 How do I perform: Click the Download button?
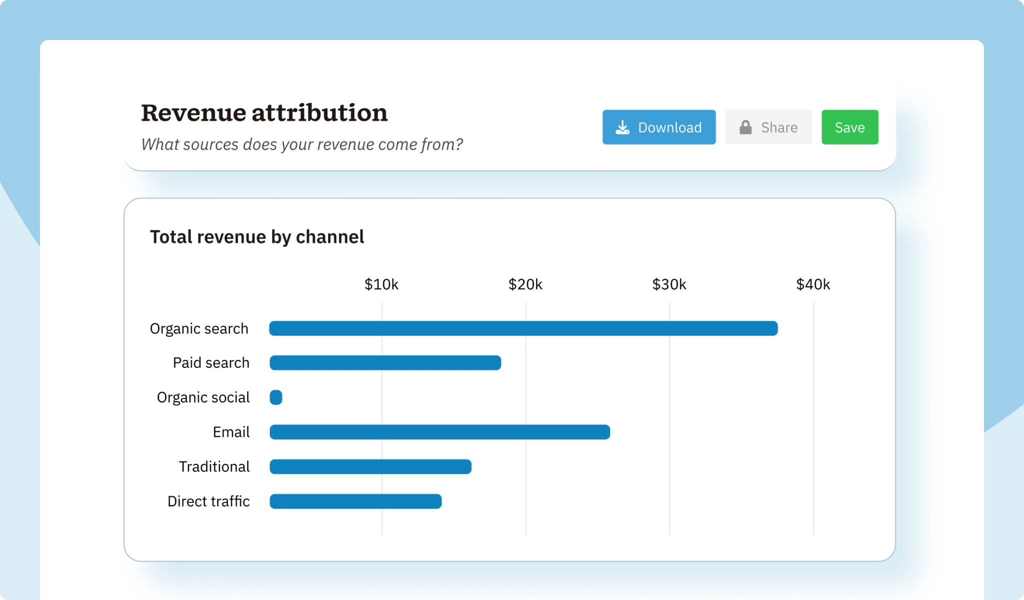point(659,127)
